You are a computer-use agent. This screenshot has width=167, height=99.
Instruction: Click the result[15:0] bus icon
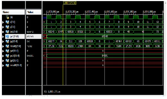7,46
